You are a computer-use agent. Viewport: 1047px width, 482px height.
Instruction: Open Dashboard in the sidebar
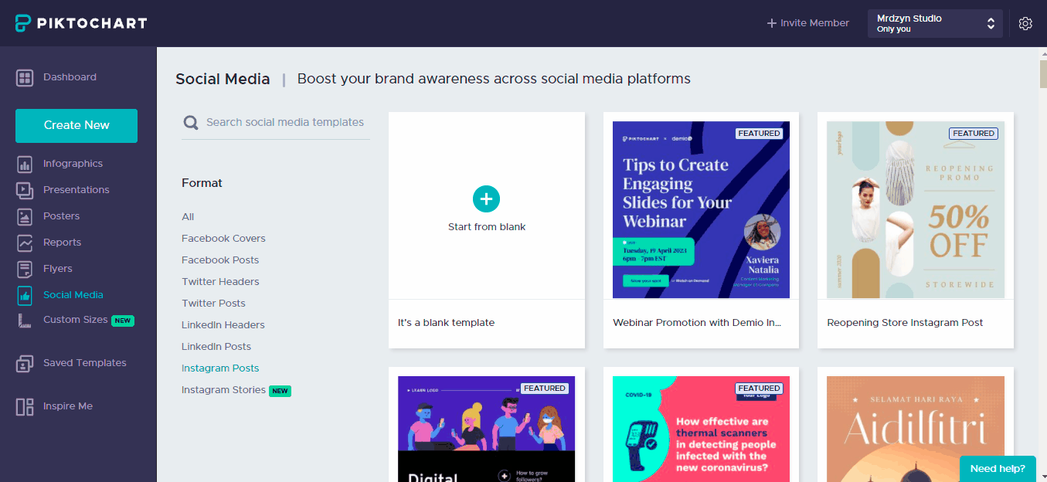click(70, 77)
